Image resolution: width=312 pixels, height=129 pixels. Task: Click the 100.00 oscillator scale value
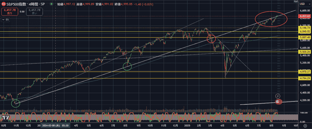coord(303,113)
